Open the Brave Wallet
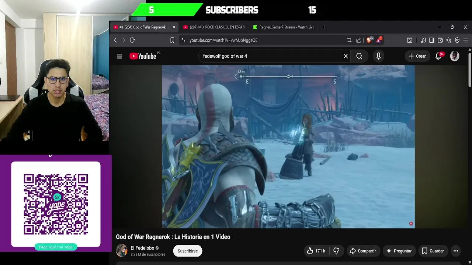 (440, 40)
